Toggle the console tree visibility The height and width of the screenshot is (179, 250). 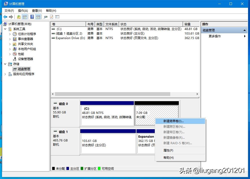coord(24,17)
